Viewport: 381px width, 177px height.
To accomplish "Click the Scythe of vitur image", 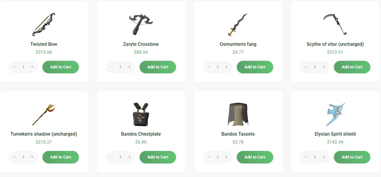I will point(335,24).
